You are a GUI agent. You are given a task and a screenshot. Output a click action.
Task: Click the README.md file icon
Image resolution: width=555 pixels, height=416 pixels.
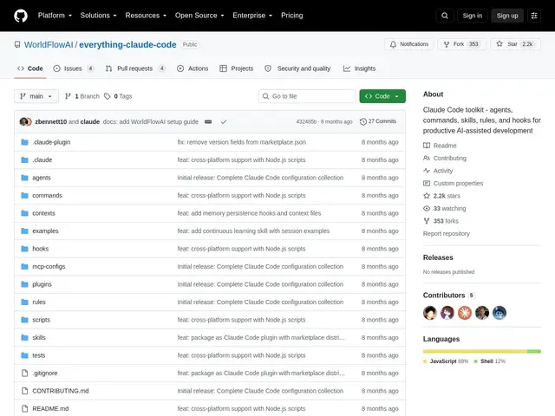pos(25,408)
